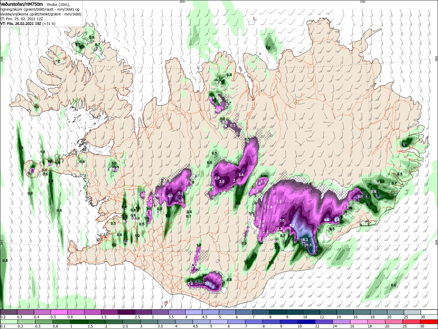Select the white swatch ending the upper scale
This screenshot has width=438, height=329.
click(429, 312)
